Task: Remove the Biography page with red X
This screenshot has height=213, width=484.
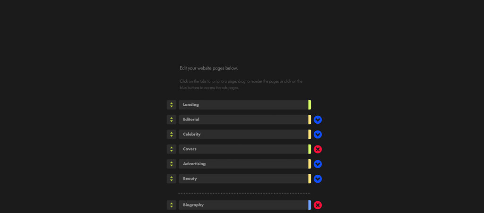Action: point(318,205)
